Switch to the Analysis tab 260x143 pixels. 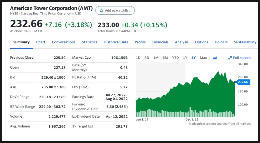coord(182,42)
